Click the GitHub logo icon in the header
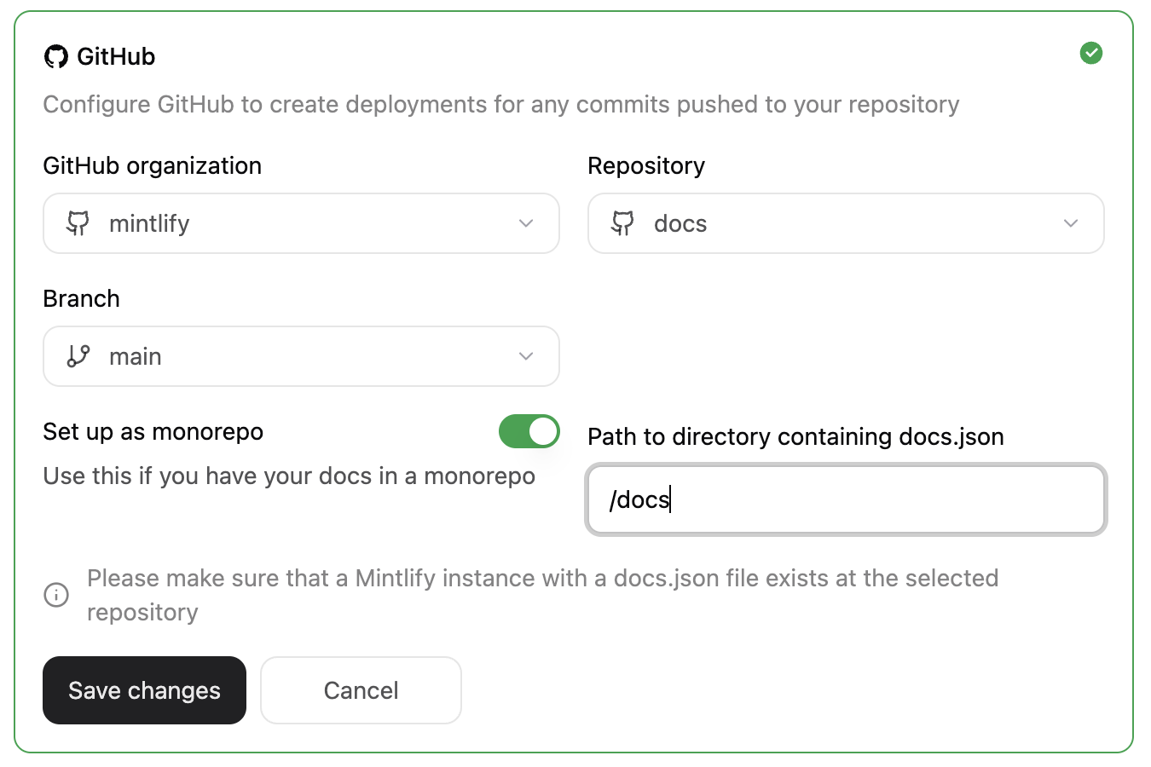This screenshot has height=767, width=1151. (56, 55)
